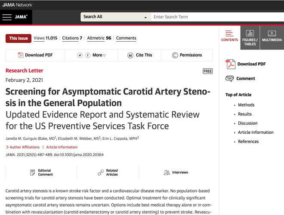Click Top of Article heading link
This screenshot has height=215, width=284.
click(238, 95)
